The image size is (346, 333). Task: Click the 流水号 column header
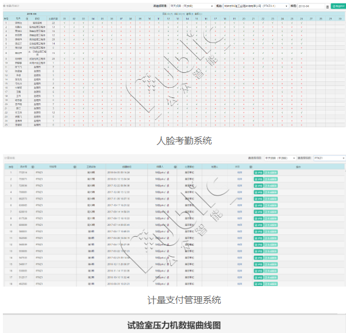[22, 166]
